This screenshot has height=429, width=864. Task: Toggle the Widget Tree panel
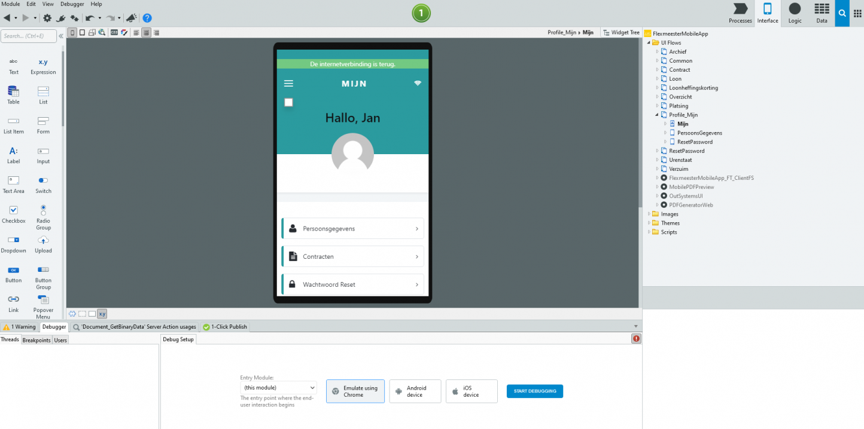620,32
